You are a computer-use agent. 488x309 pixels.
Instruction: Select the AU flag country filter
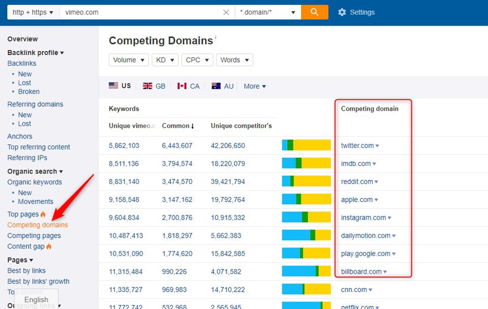[222, 86]
